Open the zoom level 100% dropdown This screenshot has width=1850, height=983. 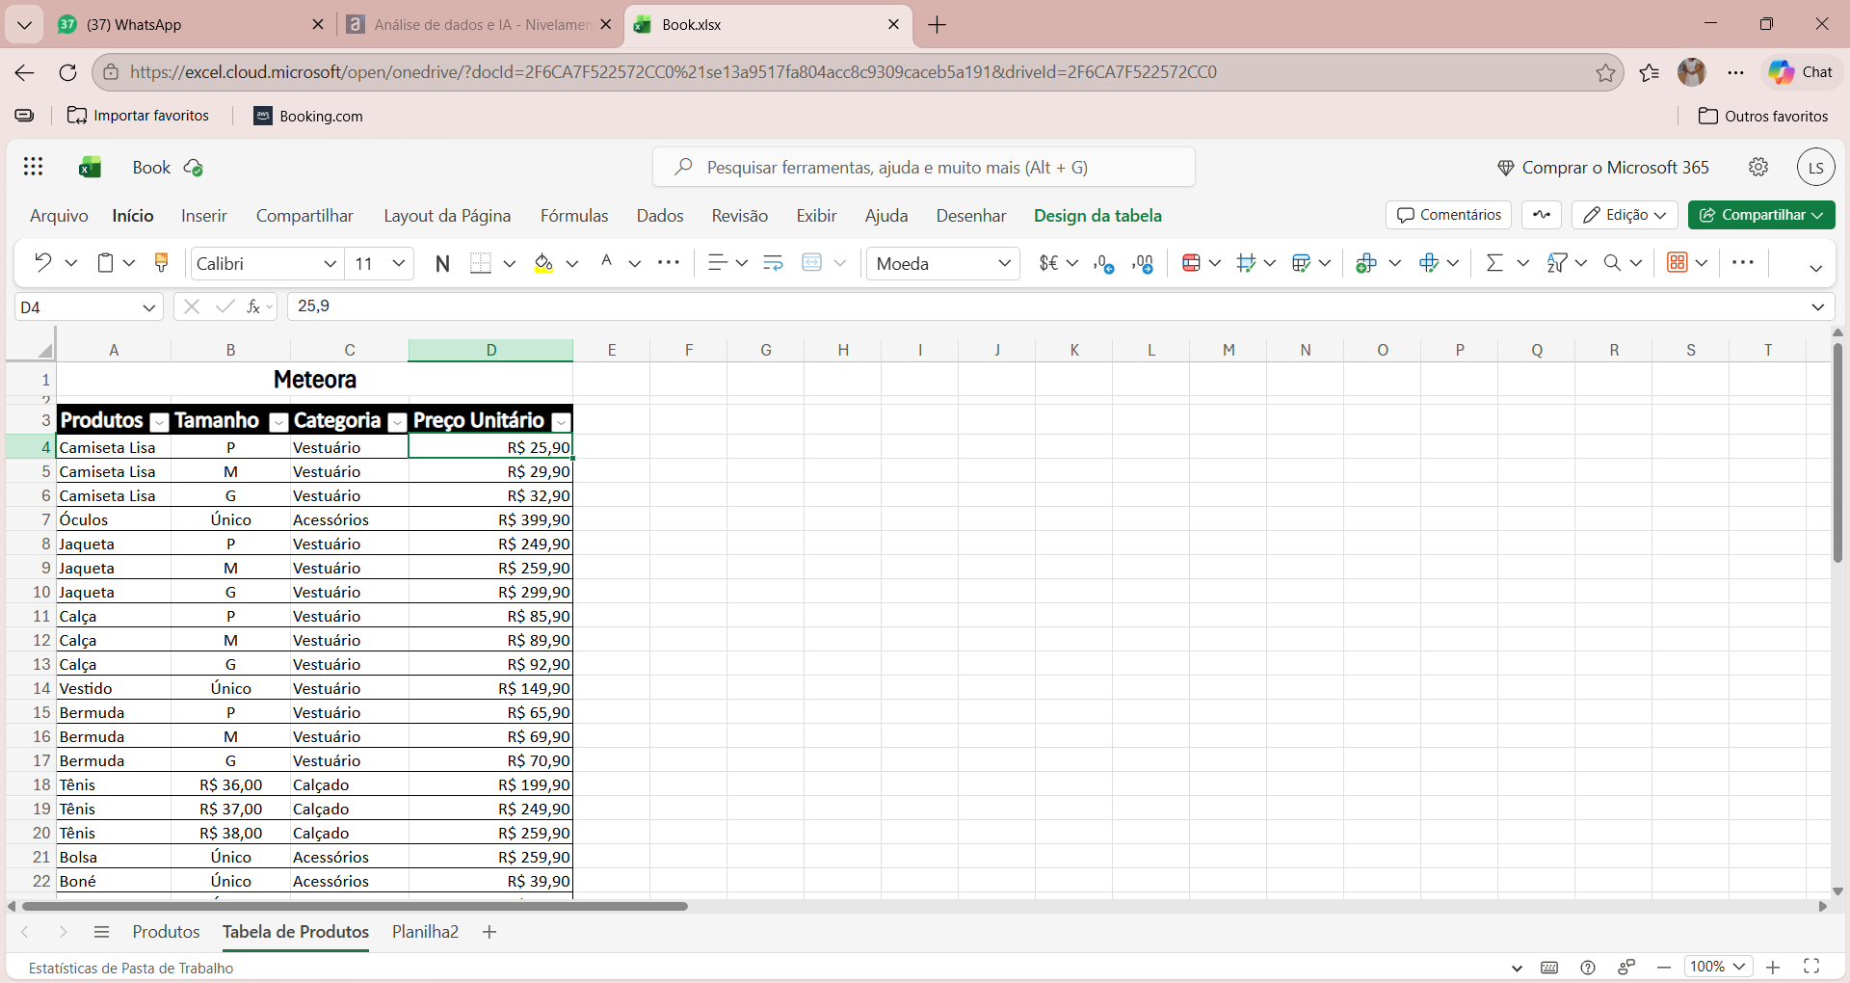pos(1718,967)
